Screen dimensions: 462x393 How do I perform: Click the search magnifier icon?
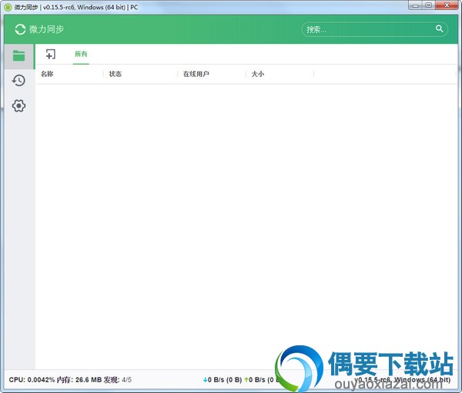(440, 28)
